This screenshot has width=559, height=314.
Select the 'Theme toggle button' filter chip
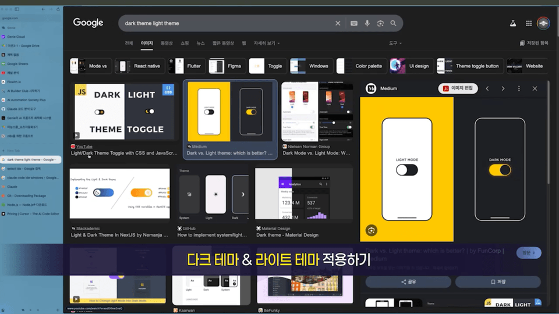click(x=470, y=66)
